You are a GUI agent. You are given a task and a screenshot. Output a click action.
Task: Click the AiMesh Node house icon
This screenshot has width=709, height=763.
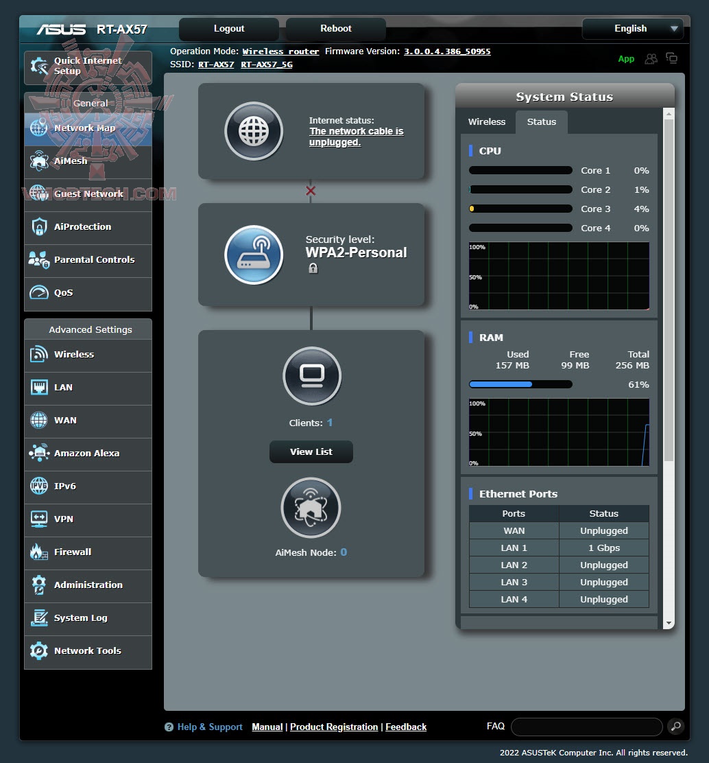(x=311, y=508)
